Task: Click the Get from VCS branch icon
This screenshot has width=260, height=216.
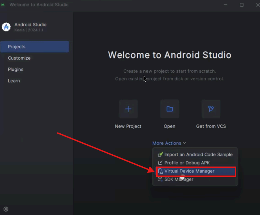Action: (211, 109)
